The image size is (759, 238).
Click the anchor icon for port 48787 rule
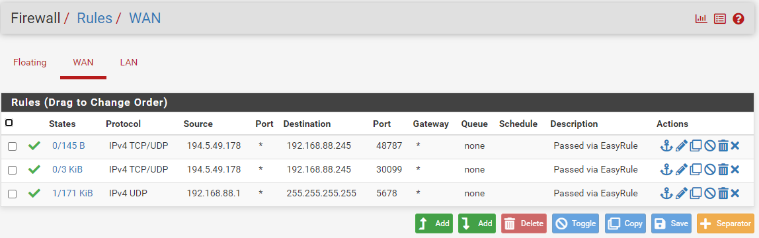point(666,145)
